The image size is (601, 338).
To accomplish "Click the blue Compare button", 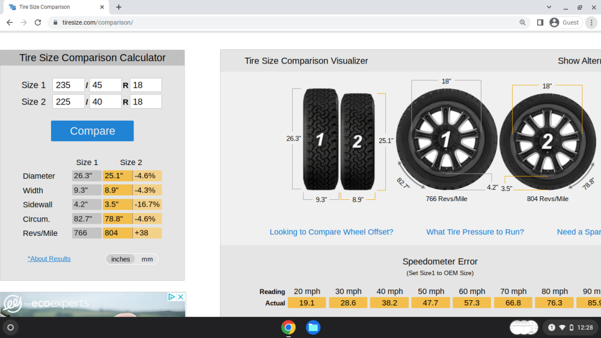I will (93, 131).
